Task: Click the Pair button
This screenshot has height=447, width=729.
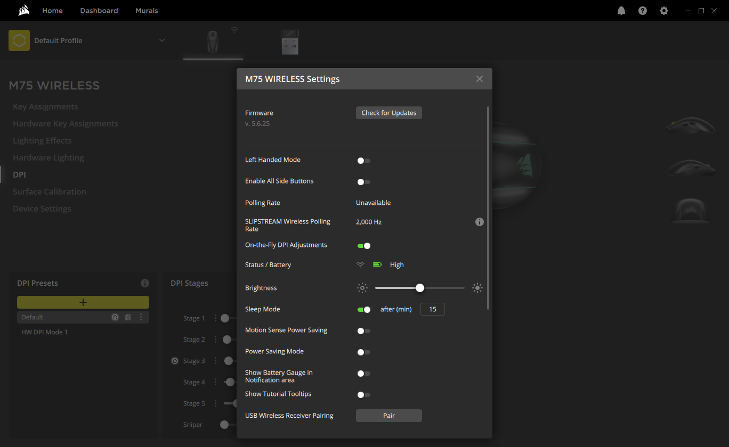Action: (x=389, y=416)
